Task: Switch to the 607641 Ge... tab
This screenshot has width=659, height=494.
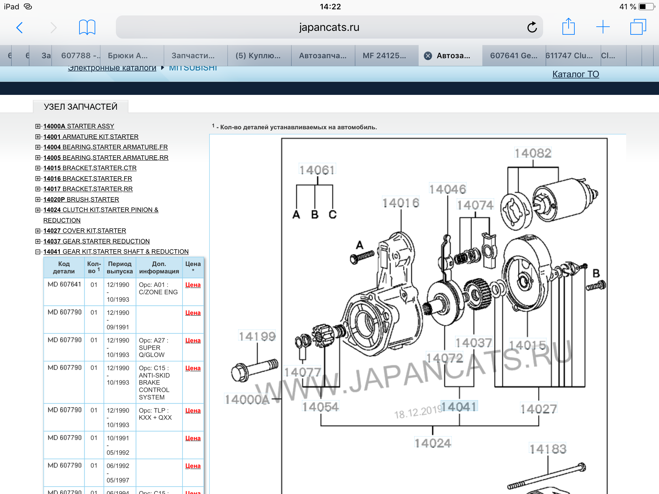Action: tap(514, 56)
